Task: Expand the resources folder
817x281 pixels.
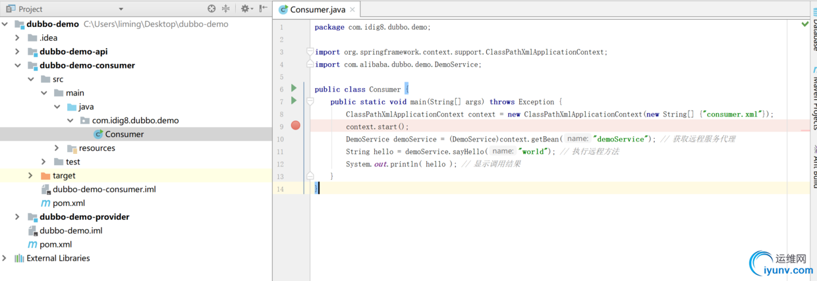Action: tap(57, 148)
